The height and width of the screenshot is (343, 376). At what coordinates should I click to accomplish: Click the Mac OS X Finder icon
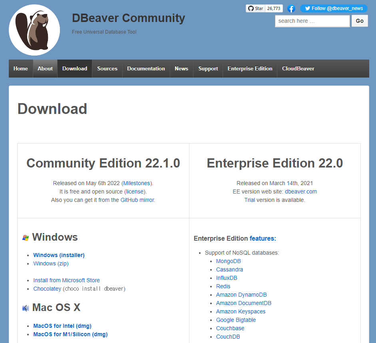(x=26, y=308)
